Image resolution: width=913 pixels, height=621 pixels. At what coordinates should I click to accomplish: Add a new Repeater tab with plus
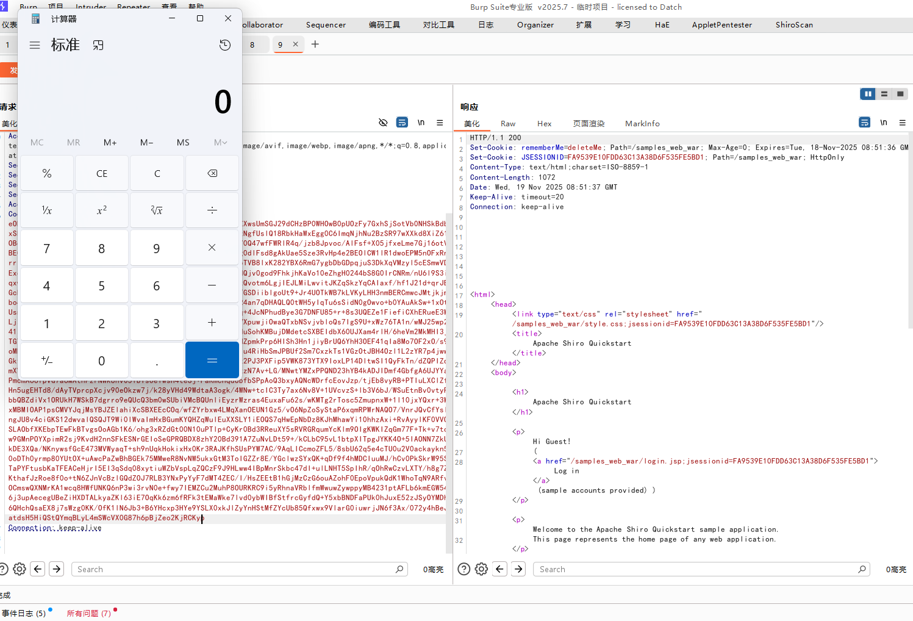tap(315, 44)
